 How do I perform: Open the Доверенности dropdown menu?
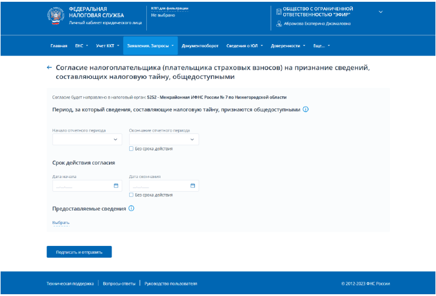[x=288, y=45]
